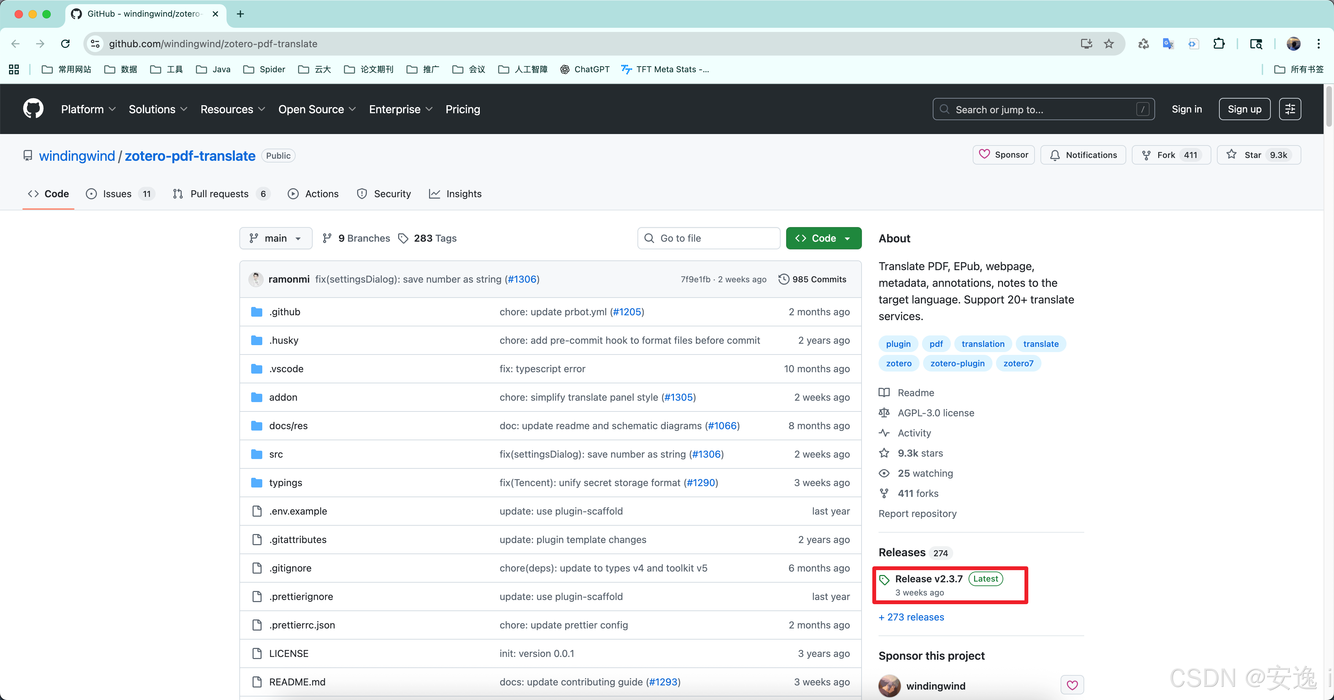Click the zotero7 topic tag
1334x700 pixels.
pos(1018,364)
